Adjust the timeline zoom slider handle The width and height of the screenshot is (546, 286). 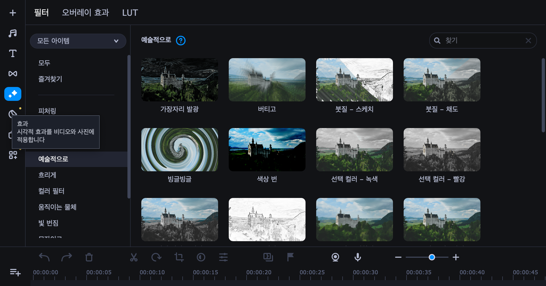coord(432,257)
